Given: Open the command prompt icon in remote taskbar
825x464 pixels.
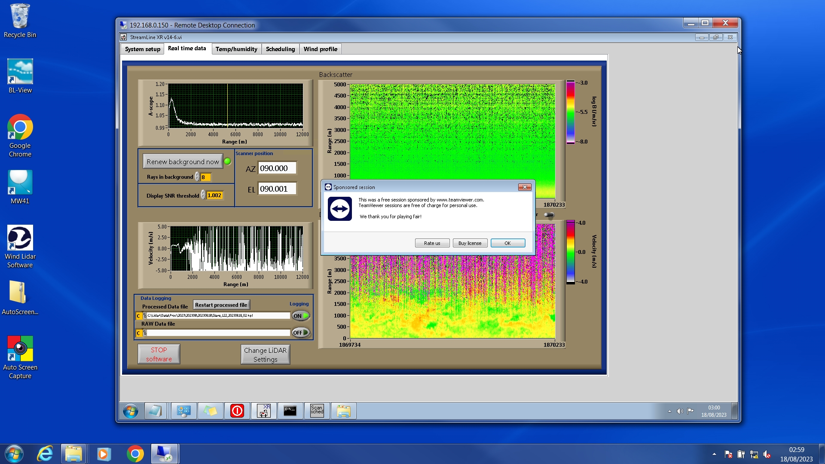Looking at the screenshot, I should point(290,411).
